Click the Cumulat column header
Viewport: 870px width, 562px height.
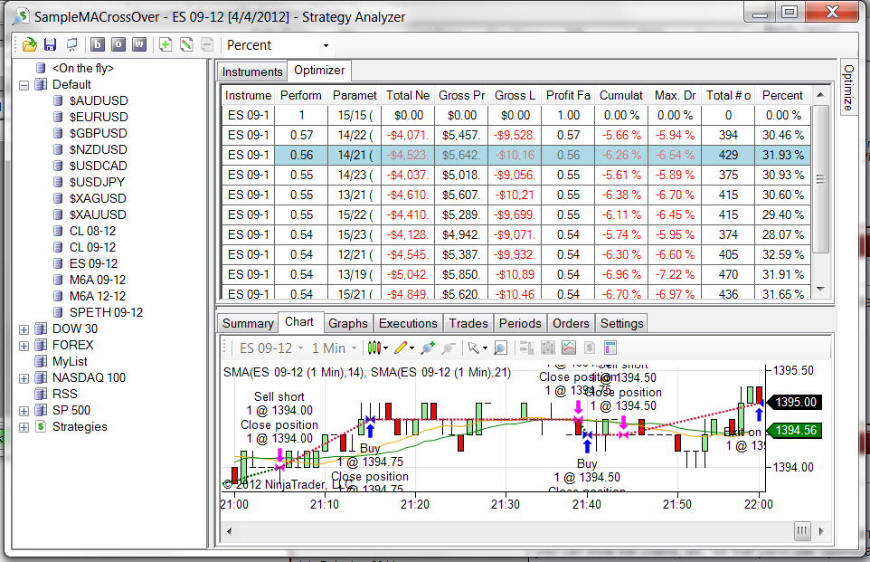tap(621, 96)
